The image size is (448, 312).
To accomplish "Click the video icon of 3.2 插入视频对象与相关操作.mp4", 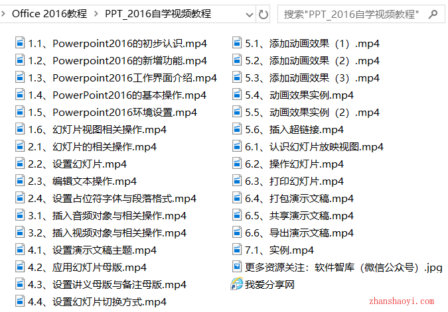I will [x=20, y=233].
